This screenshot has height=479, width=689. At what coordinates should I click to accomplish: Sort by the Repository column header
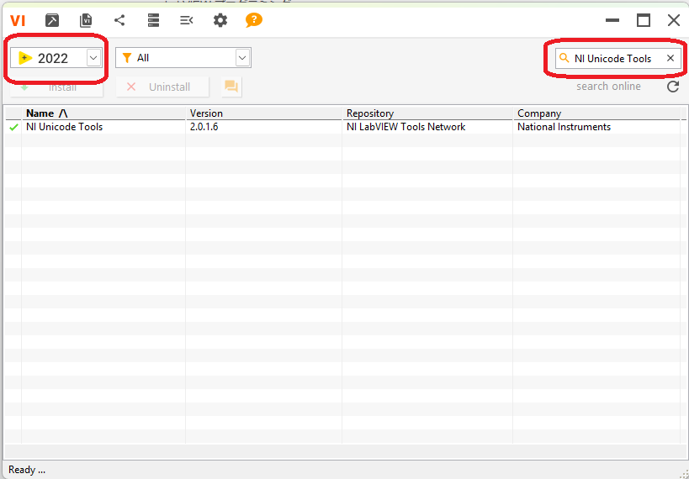[427, 113]
